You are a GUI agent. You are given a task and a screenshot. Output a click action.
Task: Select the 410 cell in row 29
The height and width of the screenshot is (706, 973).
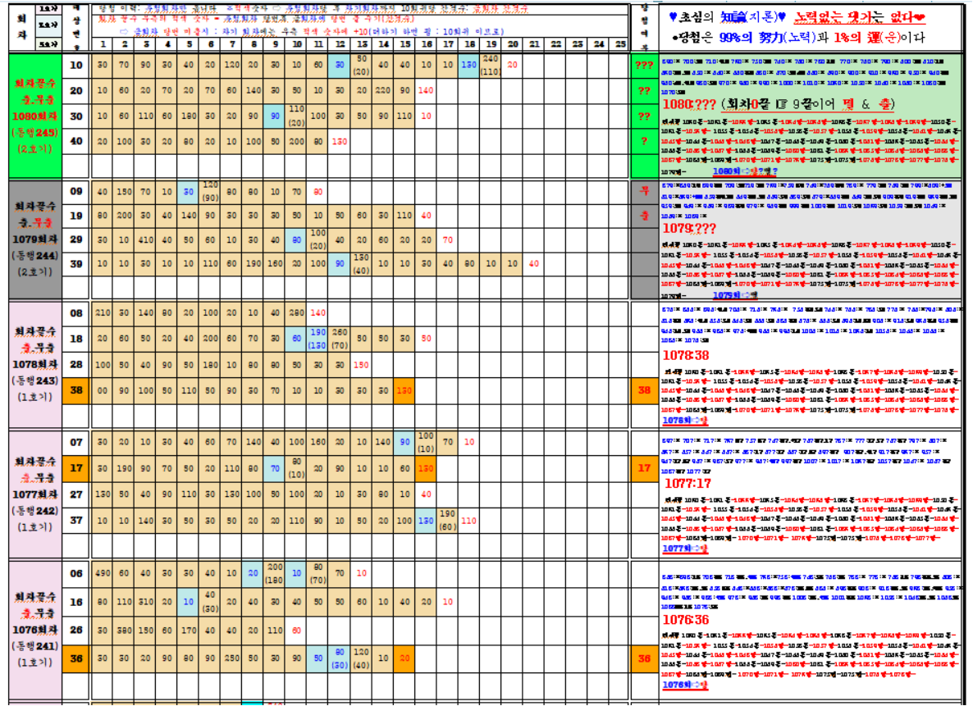tap(145, 239)
